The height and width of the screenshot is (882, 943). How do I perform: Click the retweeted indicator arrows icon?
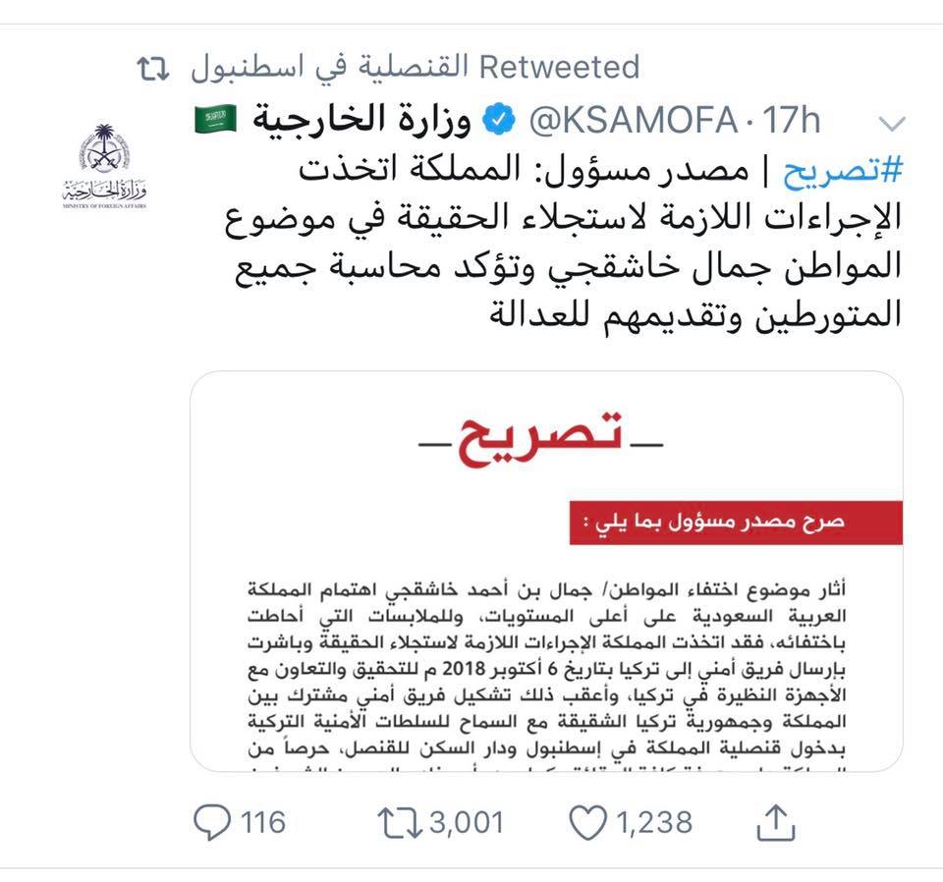[153, 68]
